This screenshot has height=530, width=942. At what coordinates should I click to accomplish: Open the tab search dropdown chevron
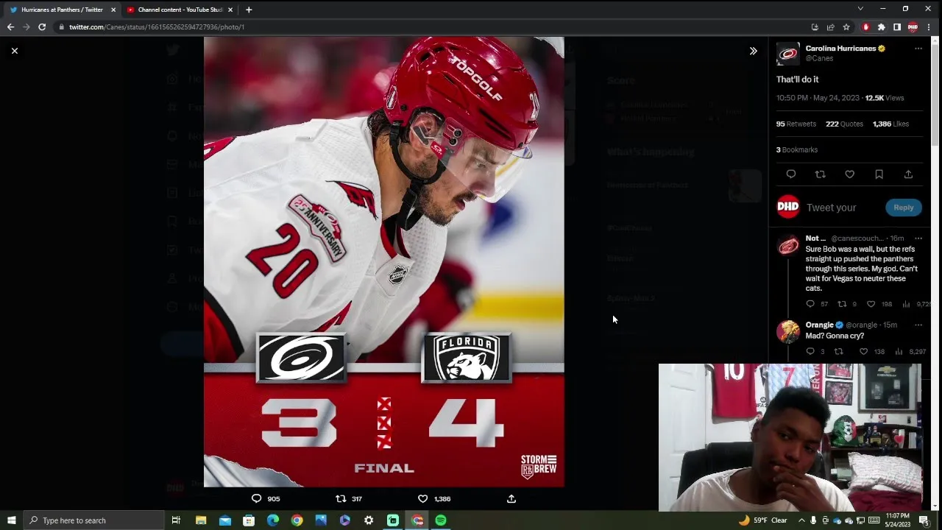click(860, 9)
